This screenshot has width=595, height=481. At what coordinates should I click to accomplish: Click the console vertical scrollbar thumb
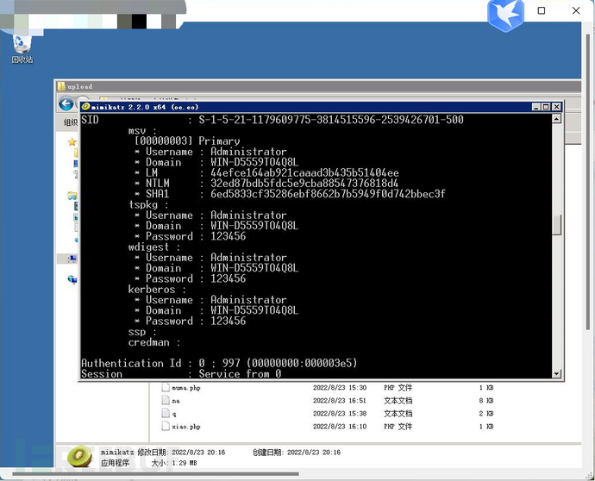tap(556, 225)
